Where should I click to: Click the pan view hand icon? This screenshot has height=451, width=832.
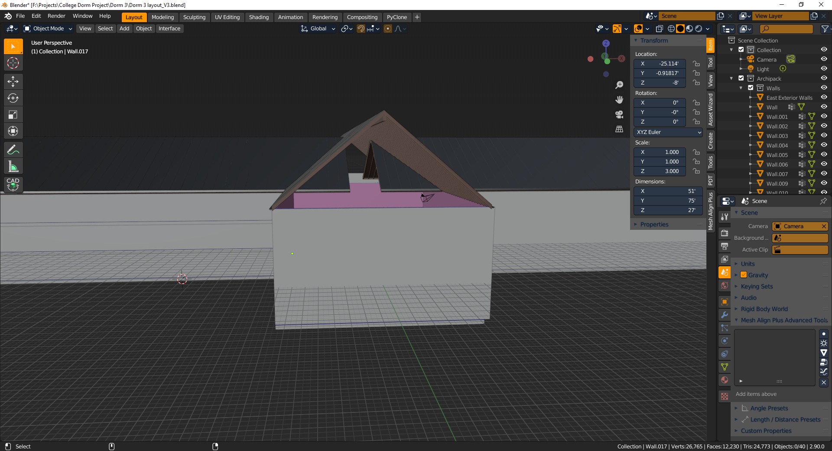pos(619,100)
